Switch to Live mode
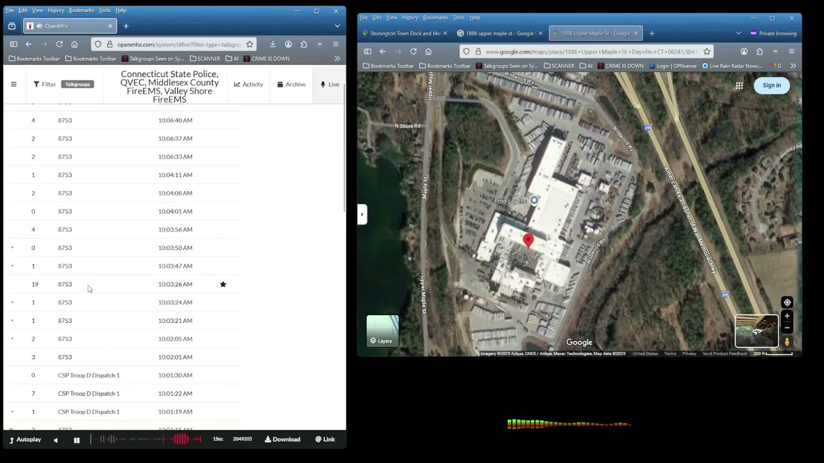824x463 pixels. (330, 84)
